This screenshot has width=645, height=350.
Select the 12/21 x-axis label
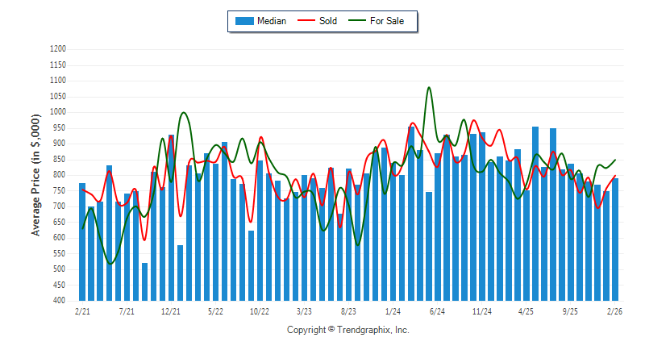click(x=171, y=310)
